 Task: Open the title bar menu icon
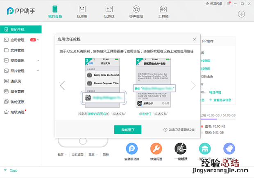click(229, 4)
